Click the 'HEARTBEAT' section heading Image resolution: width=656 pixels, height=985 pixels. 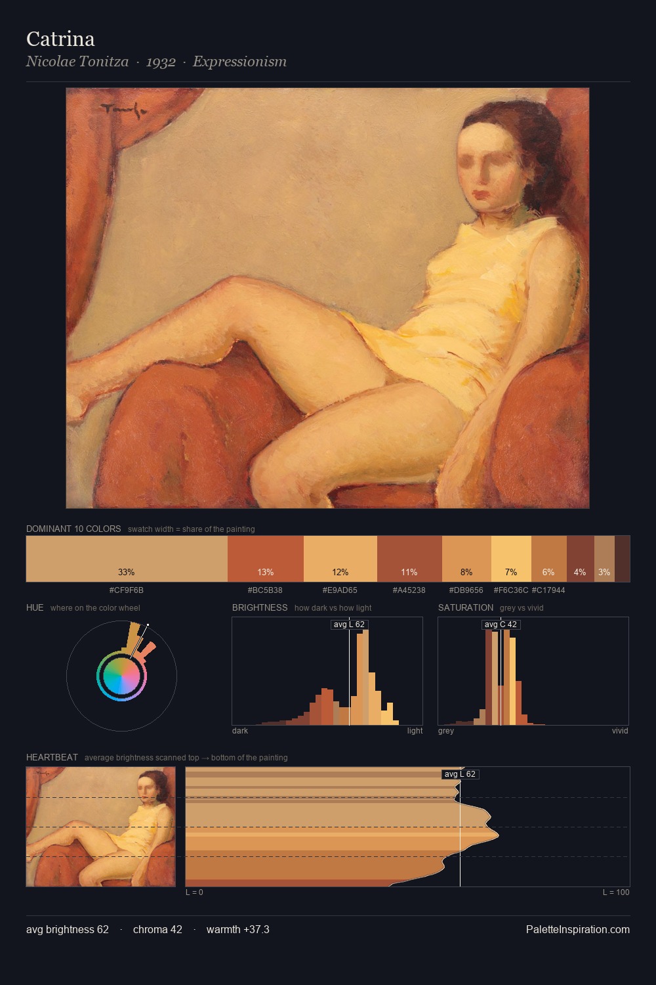click(x=52, y=757)
